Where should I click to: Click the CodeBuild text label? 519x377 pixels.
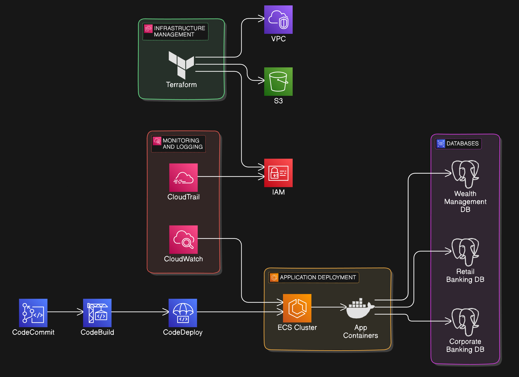pyautogui.click(x=97, y=332)
